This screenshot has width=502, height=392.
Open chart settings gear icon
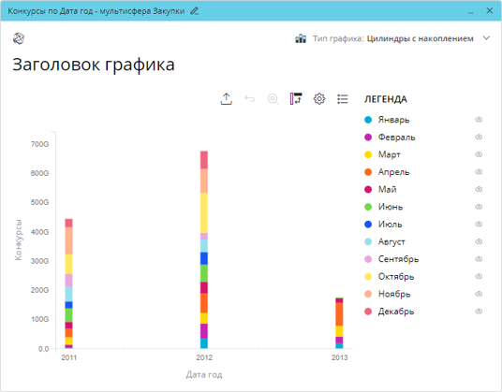tap(319, 99)
